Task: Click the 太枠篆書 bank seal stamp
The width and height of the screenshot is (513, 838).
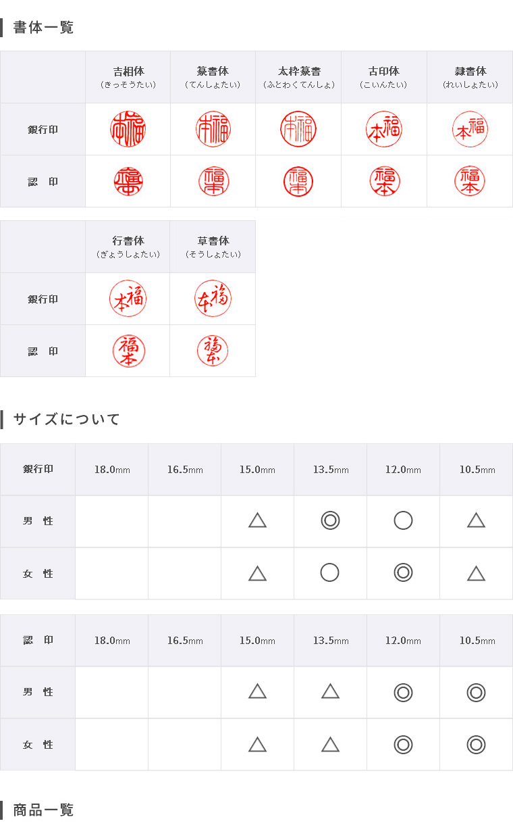Action: pyautogui.click(x=298, y=129)
